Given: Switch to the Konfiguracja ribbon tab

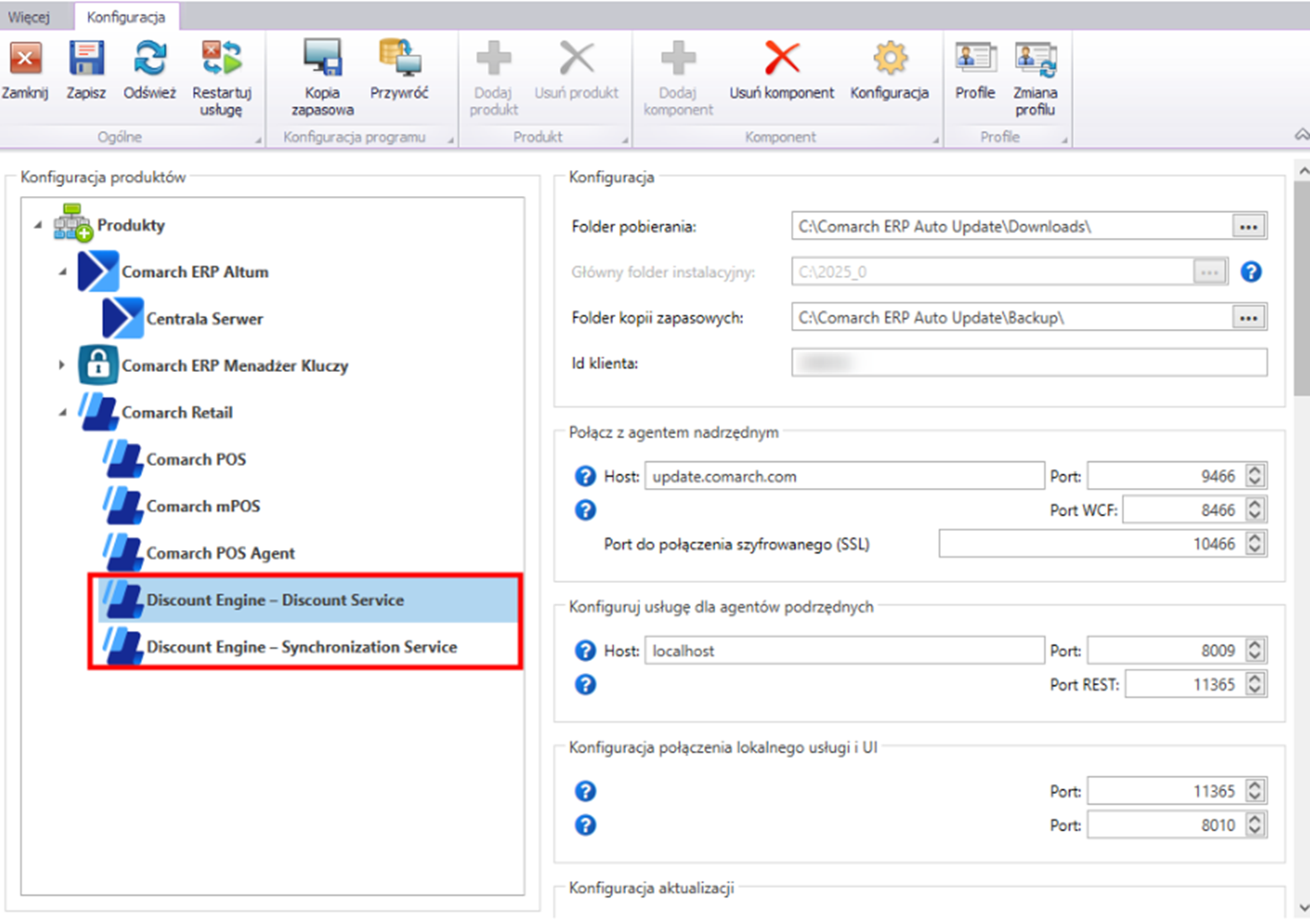Looking at the screenshot, I should coord(126,17).
